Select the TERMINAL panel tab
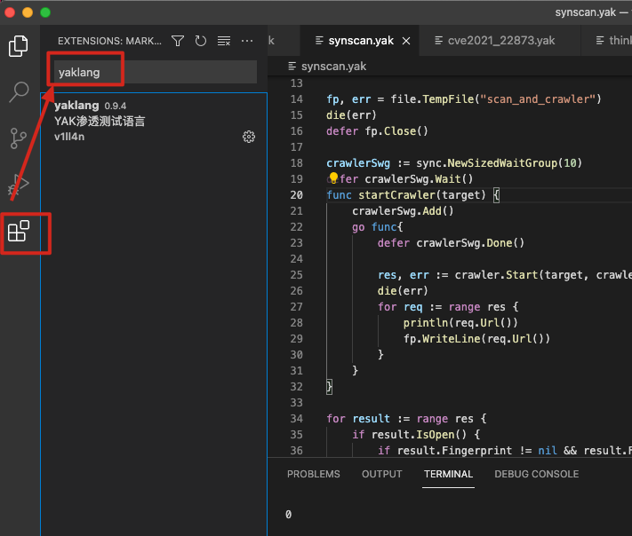The height and width of the screenshot is (536, 632). point(448,474)
